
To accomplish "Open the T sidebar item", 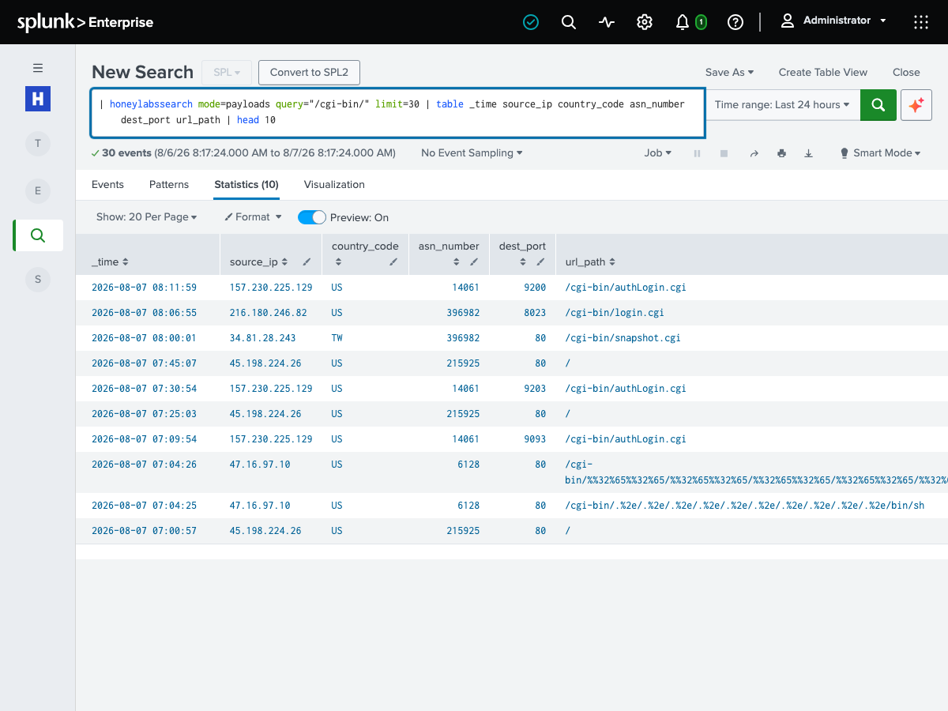I will pos(37,144).
